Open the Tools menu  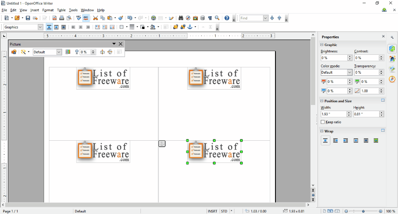pyautogui.click(x=73, y=10)
